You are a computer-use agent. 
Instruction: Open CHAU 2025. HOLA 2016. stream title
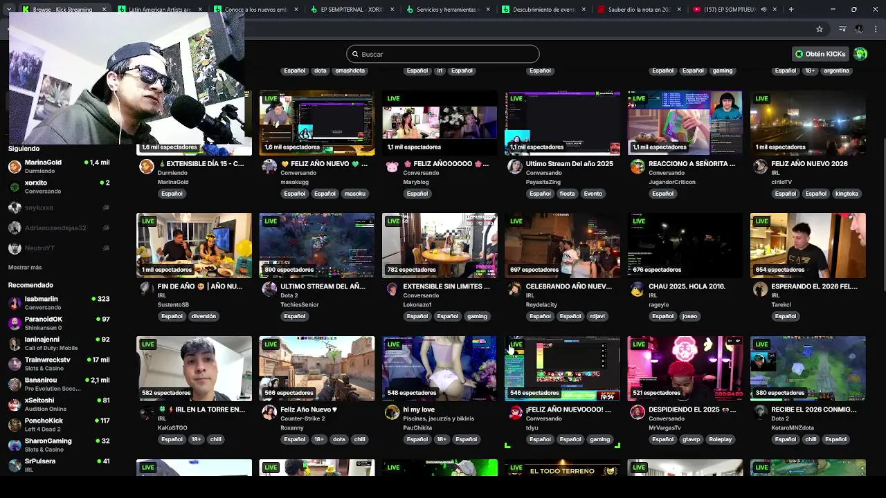(x=687, y=286)
